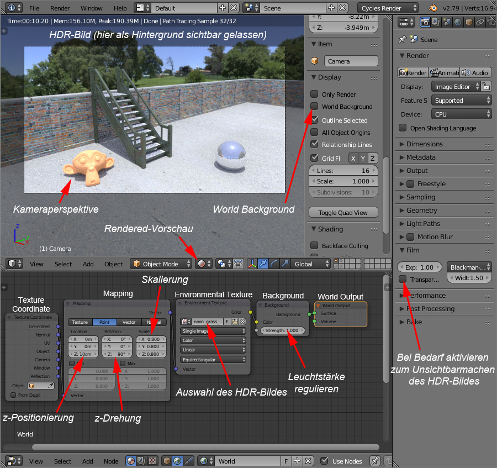Pin the node editor tree with pushpin icon

(375, 460)
